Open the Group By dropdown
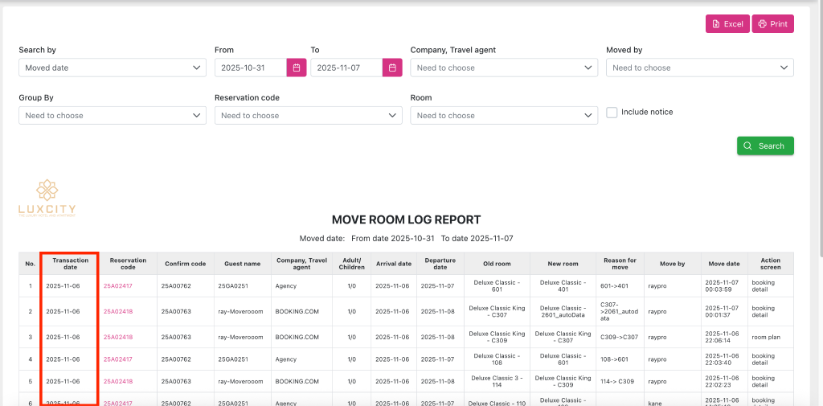Image resolution: width=823 pixels, height=406 pixels. 113,116
